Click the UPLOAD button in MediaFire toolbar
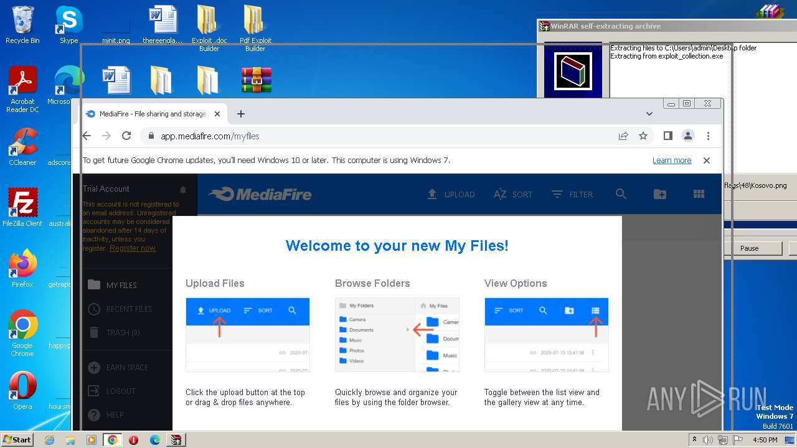Viewport: 797px width, 448px height. tap(451, 194)
